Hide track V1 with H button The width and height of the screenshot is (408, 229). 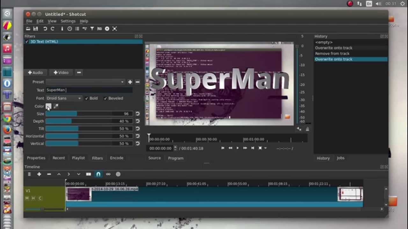click(x=33, y=198)
